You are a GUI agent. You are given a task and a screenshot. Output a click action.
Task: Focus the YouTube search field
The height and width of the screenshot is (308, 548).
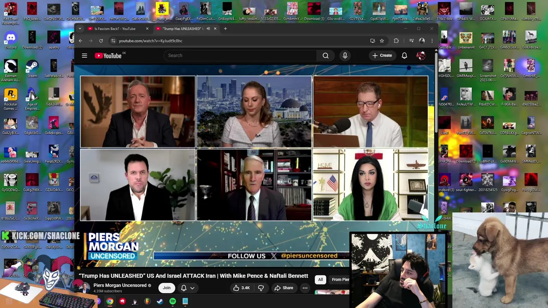coord(240,56)
